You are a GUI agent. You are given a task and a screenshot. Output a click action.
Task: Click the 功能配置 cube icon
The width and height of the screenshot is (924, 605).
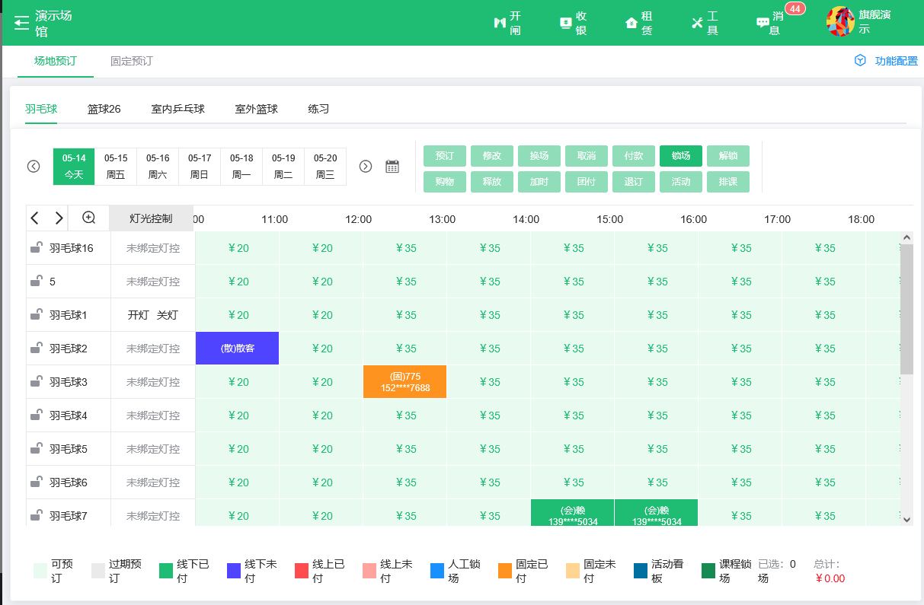[860, 60]
